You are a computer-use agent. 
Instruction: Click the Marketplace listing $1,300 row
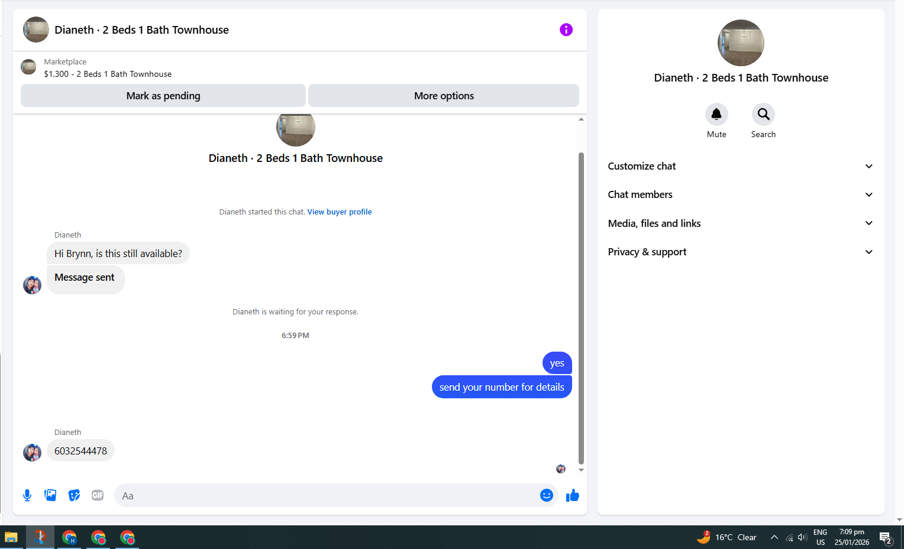click(300, 67)
